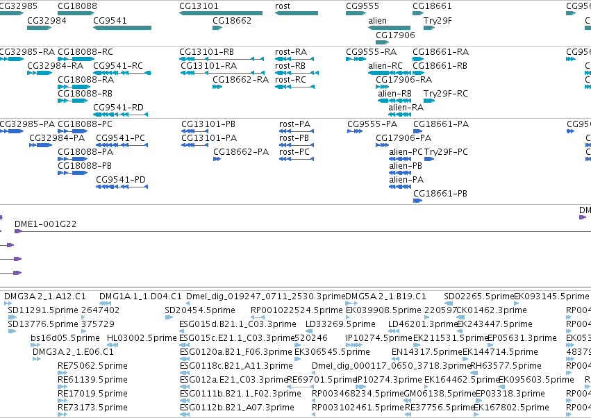
Task: Click EST DMG3A.2_1.A12.C1
Action: click(45, 296)
